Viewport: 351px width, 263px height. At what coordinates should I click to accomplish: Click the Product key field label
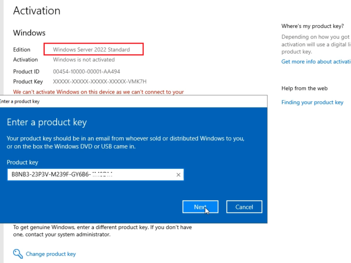click(x=23, y=162)
